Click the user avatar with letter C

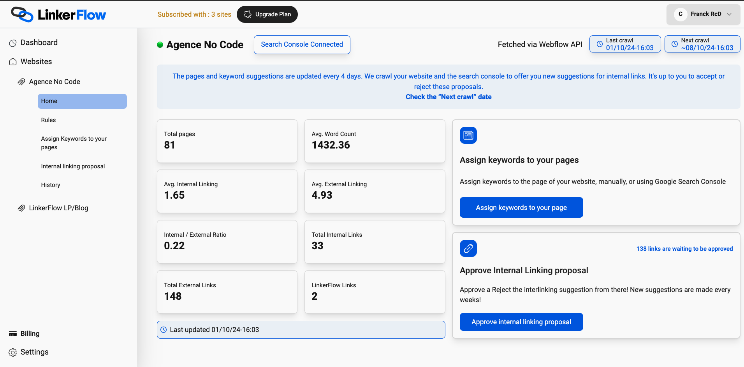[x=681, y=14]
